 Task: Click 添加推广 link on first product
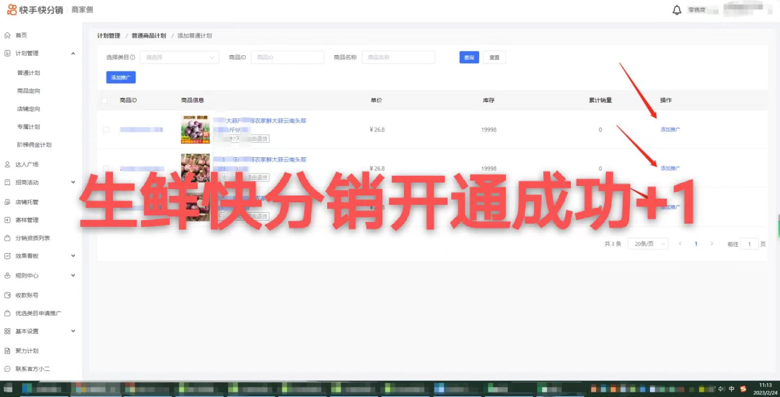click(x=670, y=129)
